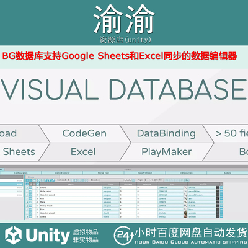Open the axe prefab preview thumbnail

pos(218,198)
